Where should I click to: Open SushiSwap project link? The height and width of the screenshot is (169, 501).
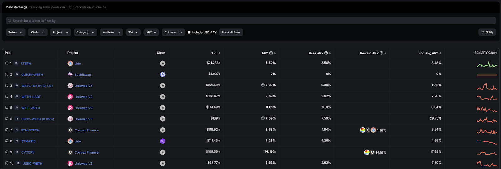pyautogui.click(x=83, y=75)
